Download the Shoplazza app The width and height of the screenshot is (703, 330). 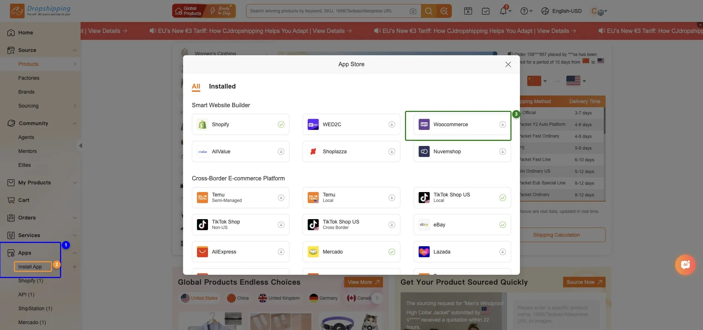392,151
